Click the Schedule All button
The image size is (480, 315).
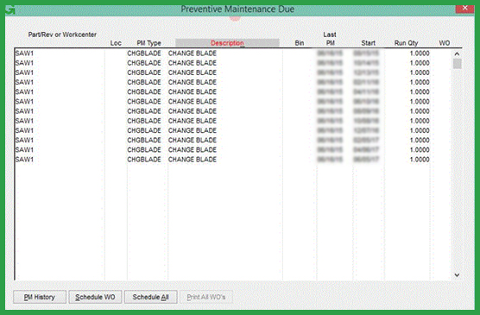[x=150, y=297]
